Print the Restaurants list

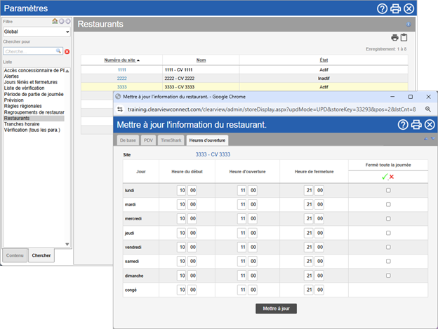pyautogui.click(x=394, y=37)
